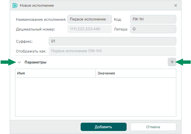Screen dimensions: 191x134
Task: Click the Отмена button
Action: [153, 127]
